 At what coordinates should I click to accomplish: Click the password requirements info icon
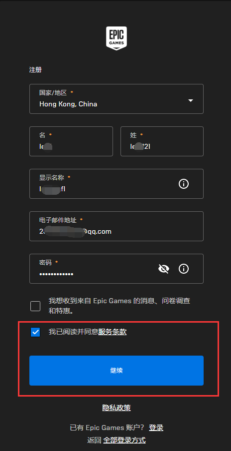point(184,269)
